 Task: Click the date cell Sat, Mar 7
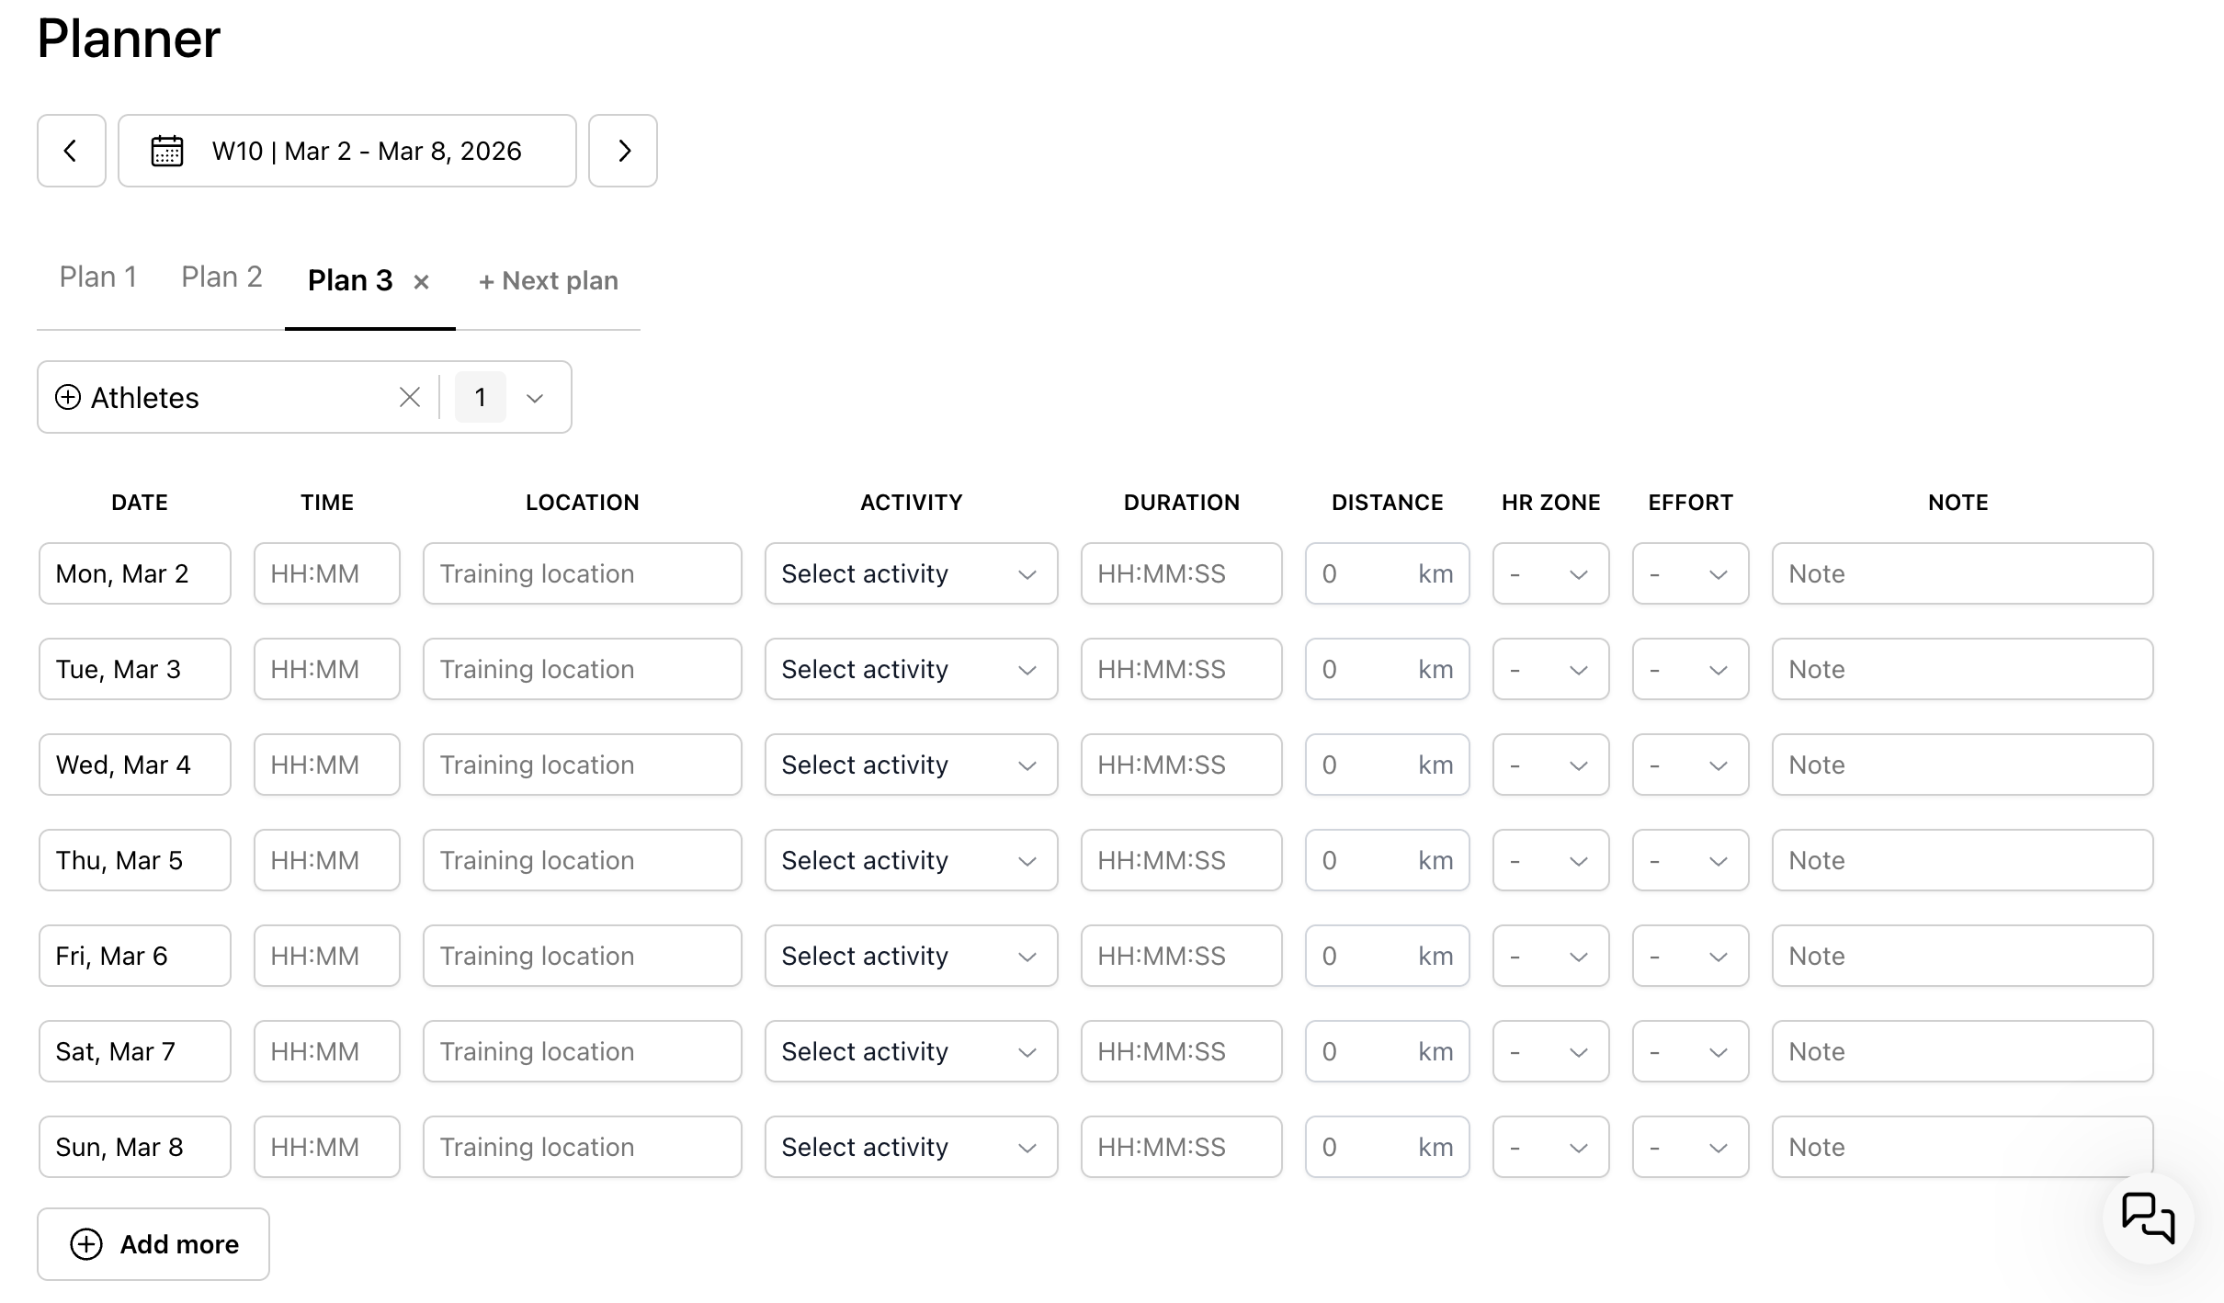135,1051
